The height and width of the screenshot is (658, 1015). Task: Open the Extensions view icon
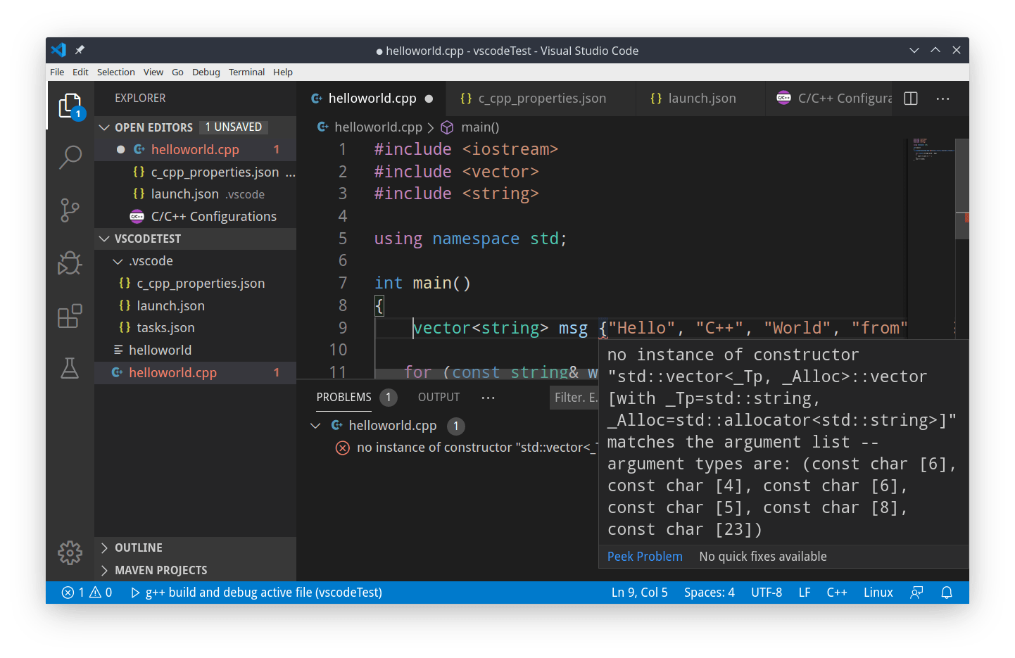pos(70,316)
